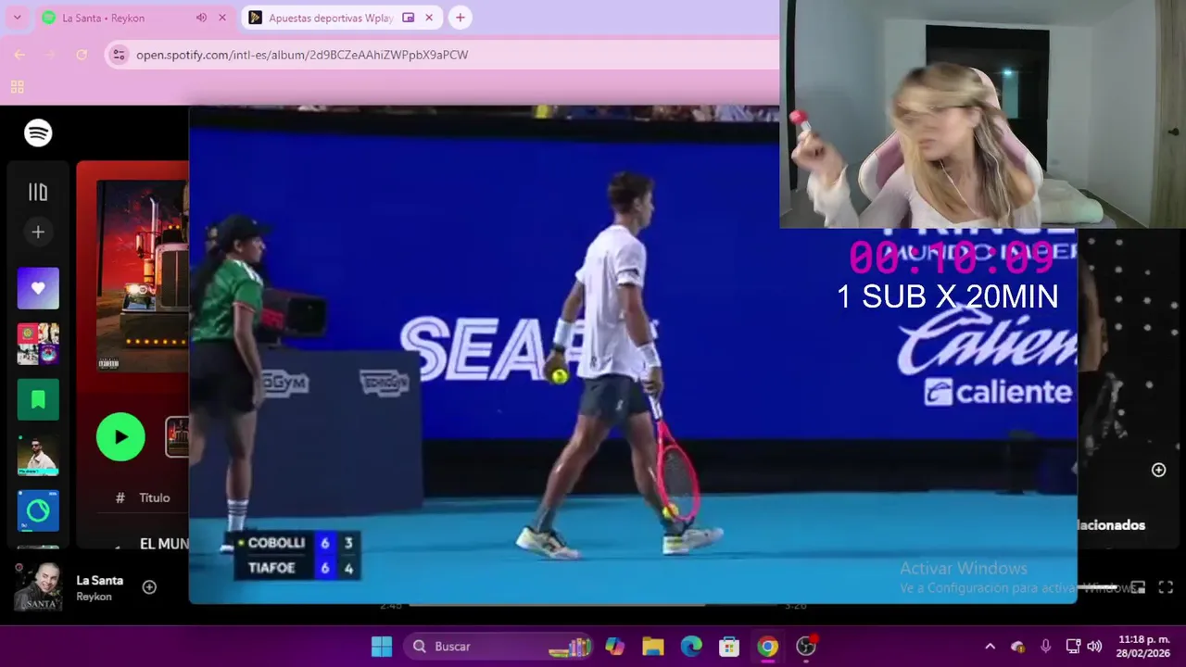Go forward in browser history

pyautogui.click(x=50, y=55)
